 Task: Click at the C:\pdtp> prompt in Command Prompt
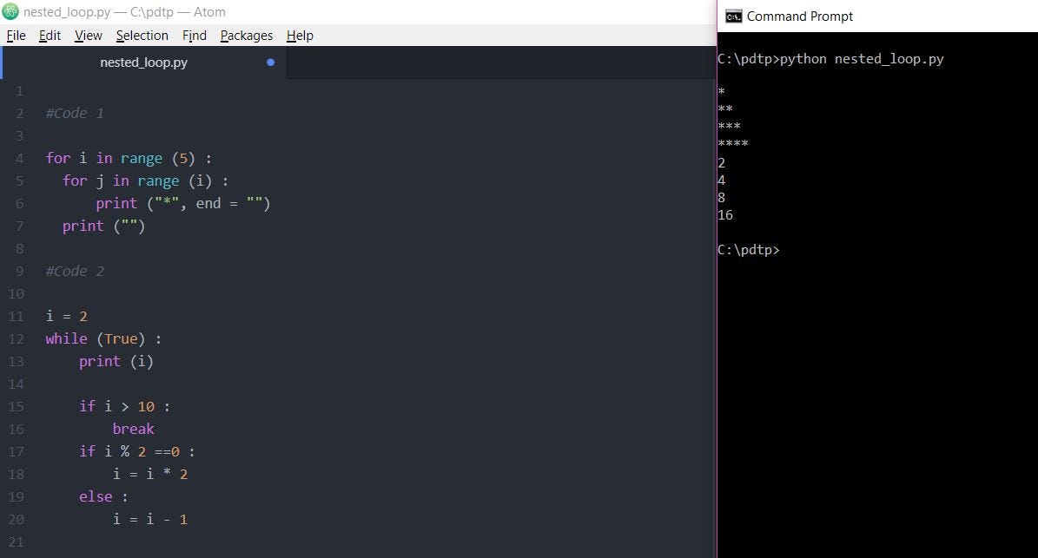click(786, 250)
